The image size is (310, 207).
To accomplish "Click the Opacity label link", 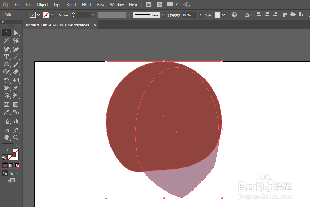I will click(174, 15).
